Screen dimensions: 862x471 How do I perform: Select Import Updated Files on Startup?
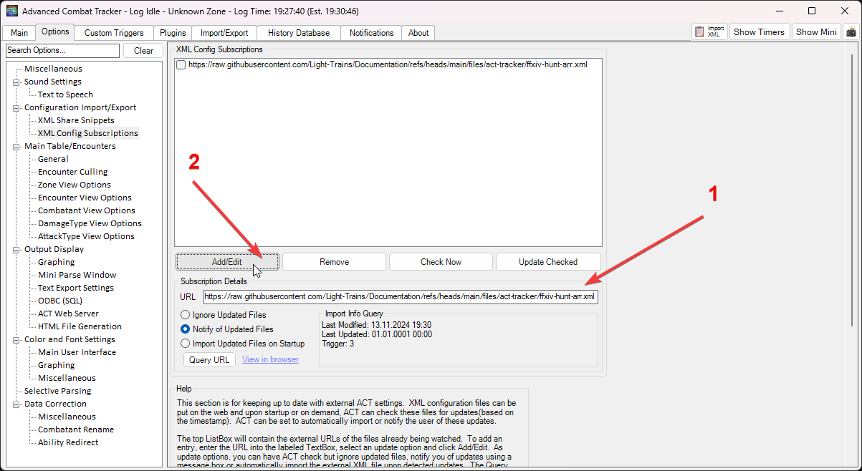click(186, 344)
